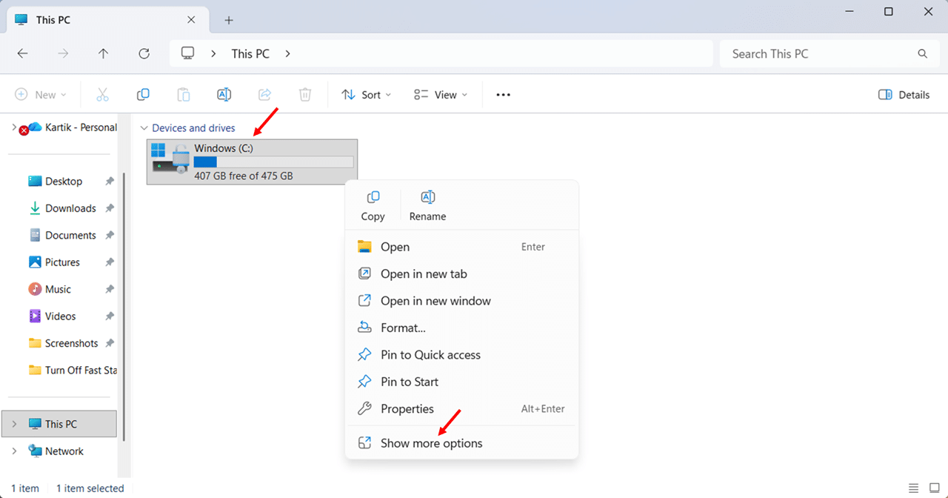948x498 pixels.
Task: Select Show more options menu entry
Action: (431, 443)
